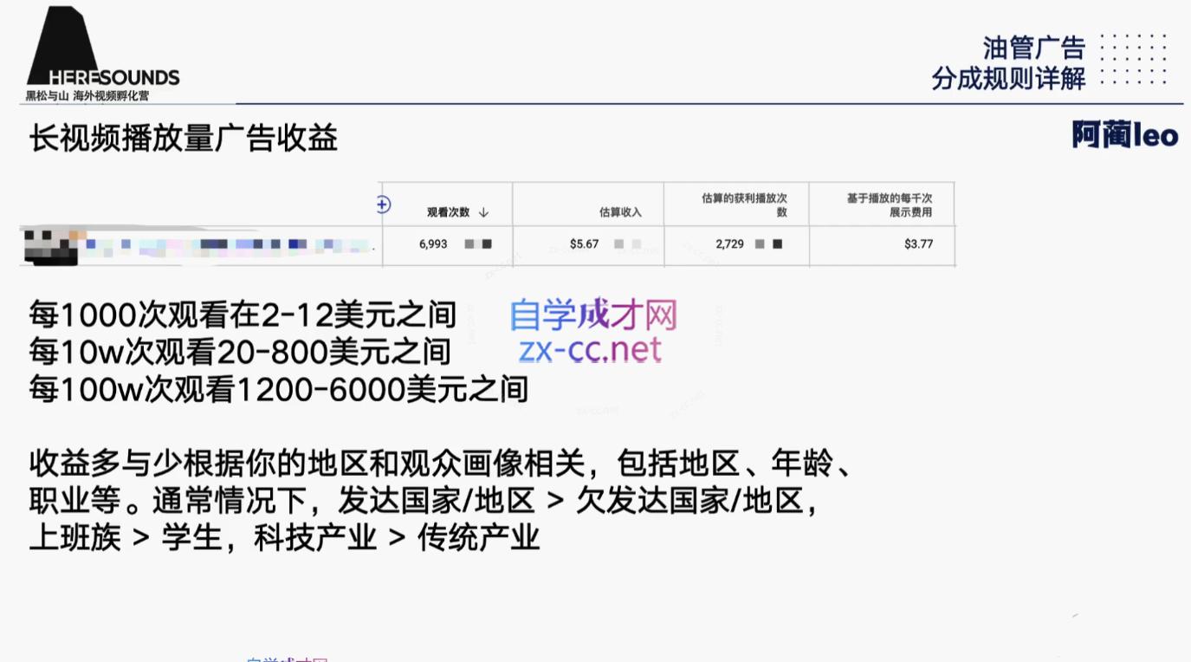
Task: Click the gray revenue indicator square beside $5.67
Action: tap(618, 244)
